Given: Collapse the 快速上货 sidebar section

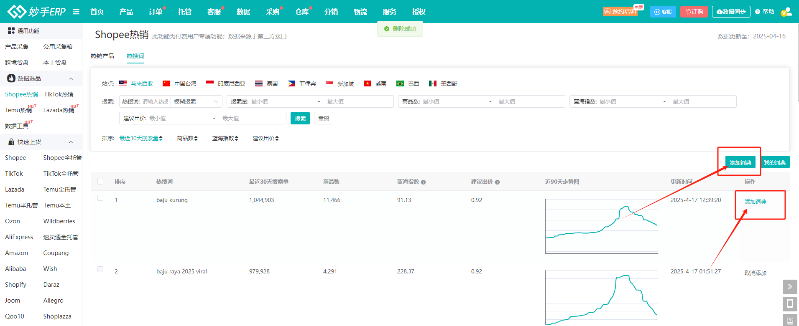Looking at the screenshot, I should tap(71, 142).
